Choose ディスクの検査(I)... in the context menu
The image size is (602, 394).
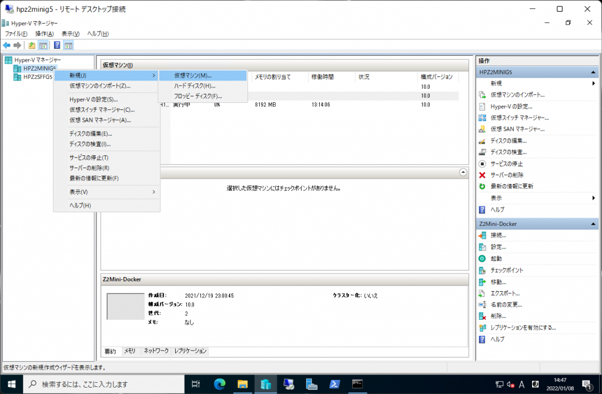(107, 144)
